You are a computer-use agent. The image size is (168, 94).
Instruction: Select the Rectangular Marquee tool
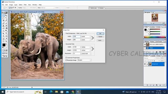pos(3,16)
